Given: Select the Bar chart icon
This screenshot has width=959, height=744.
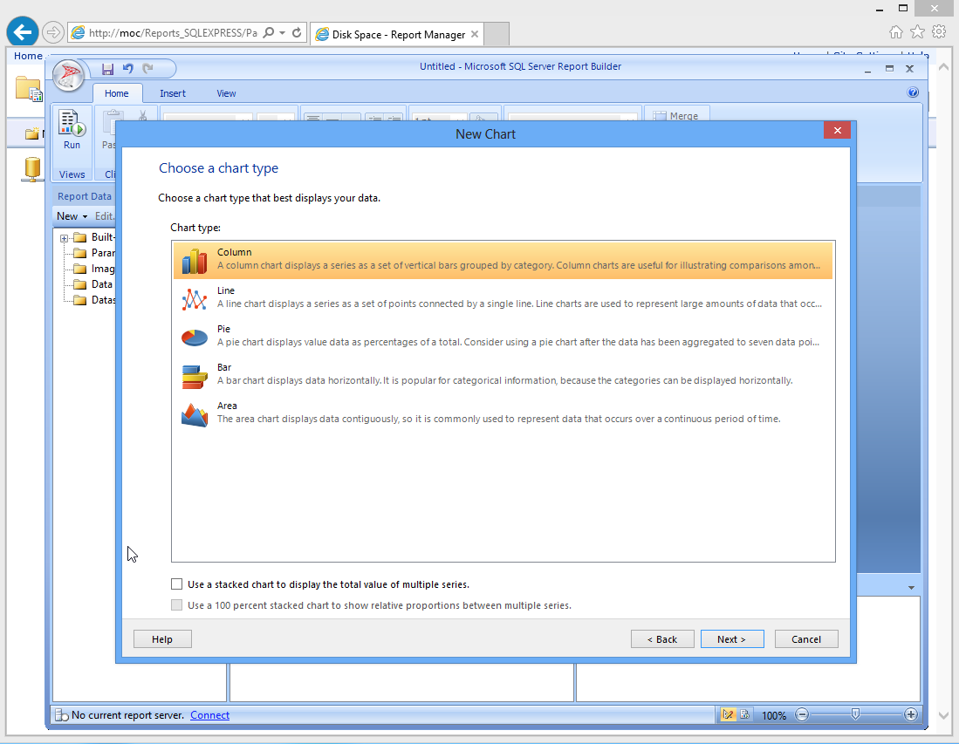Looking at the screenshot, I should click(x=194, y=375).
